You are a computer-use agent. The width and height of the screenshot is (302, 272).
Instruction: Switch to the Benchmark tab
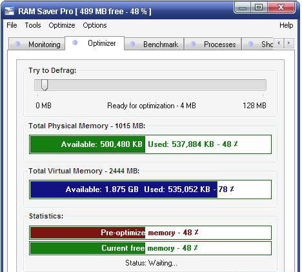(154, 44)
